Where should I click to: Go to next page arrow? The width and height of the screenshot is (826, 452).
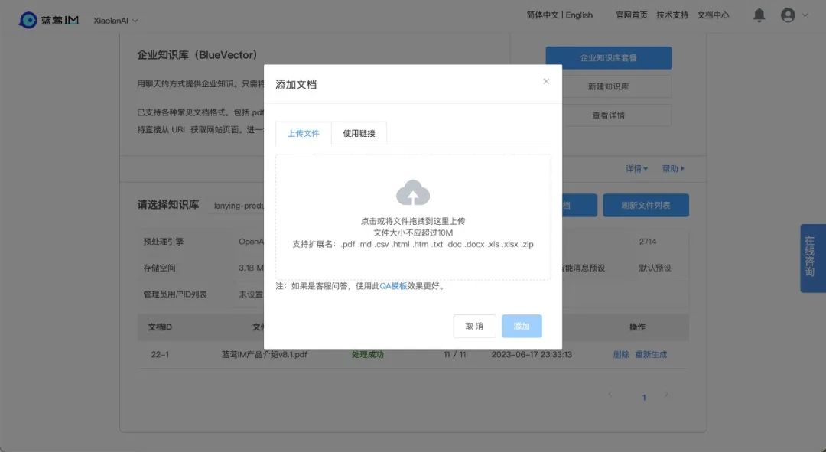click(666, 394)
